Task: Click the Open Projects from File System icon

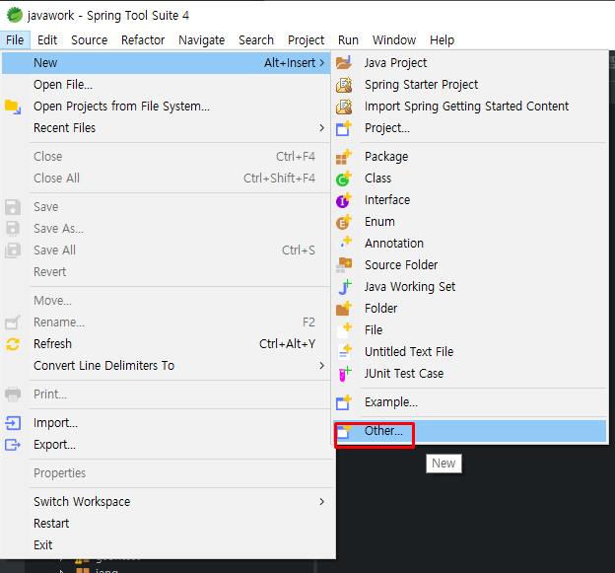Action: [13, 107]
